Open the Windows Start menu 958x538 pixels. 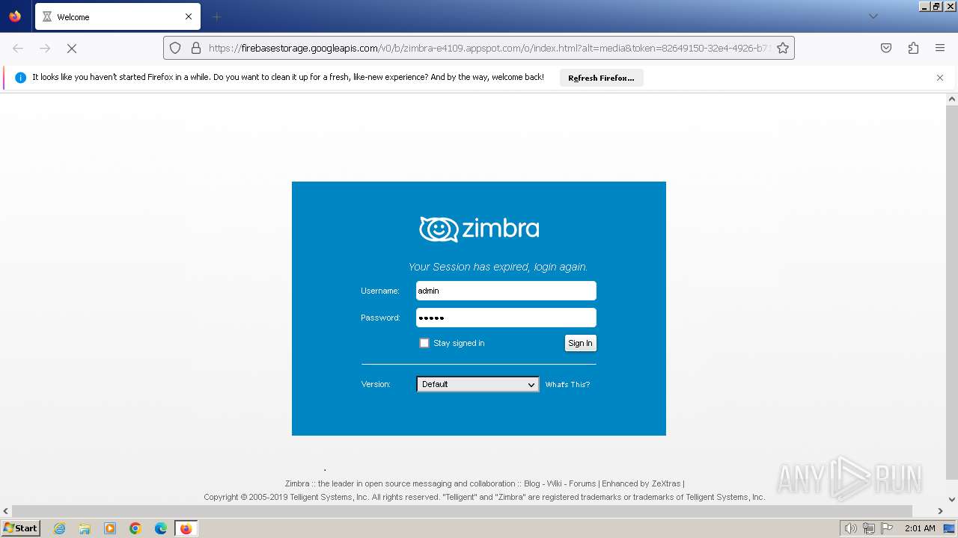pos(21,528)
